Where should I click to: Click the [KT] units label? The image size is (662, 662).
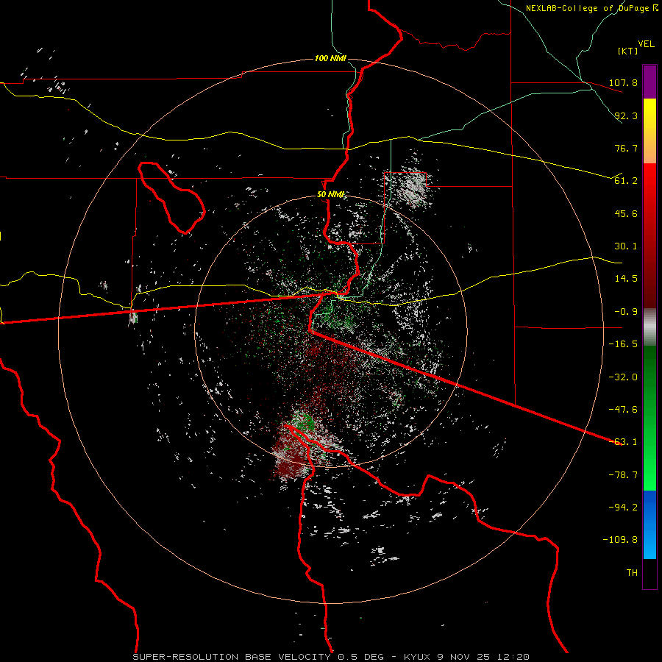(627, 51)
